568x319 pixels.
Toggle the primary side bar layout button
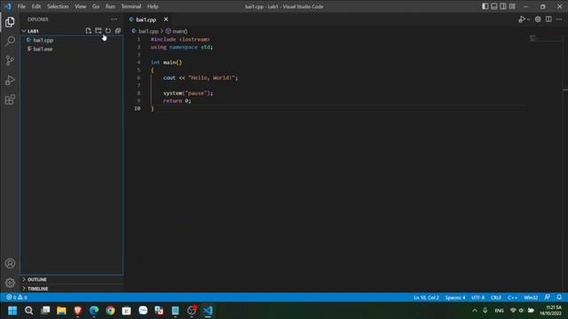(485, 6)
